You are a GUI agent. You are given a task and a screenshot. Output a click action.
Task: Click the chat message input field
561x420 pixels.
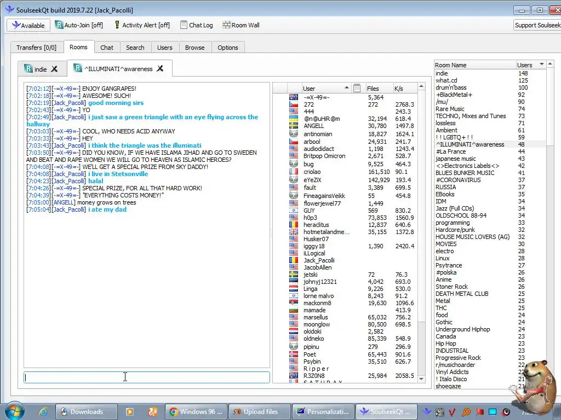click(147, 377)
